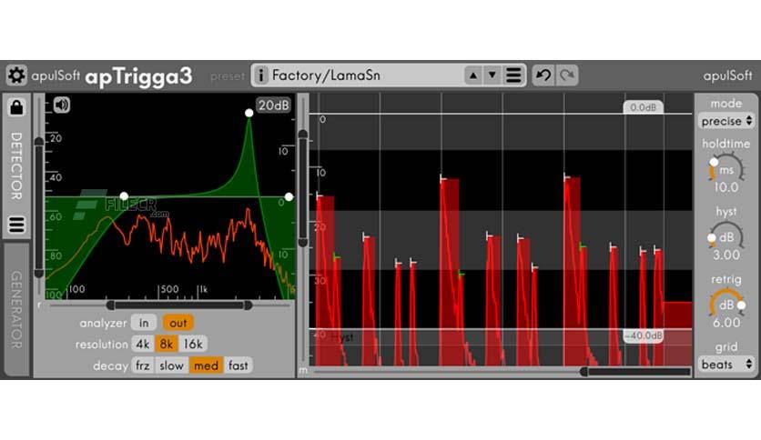Select 16k analyzer resolution

coord(193,344)
